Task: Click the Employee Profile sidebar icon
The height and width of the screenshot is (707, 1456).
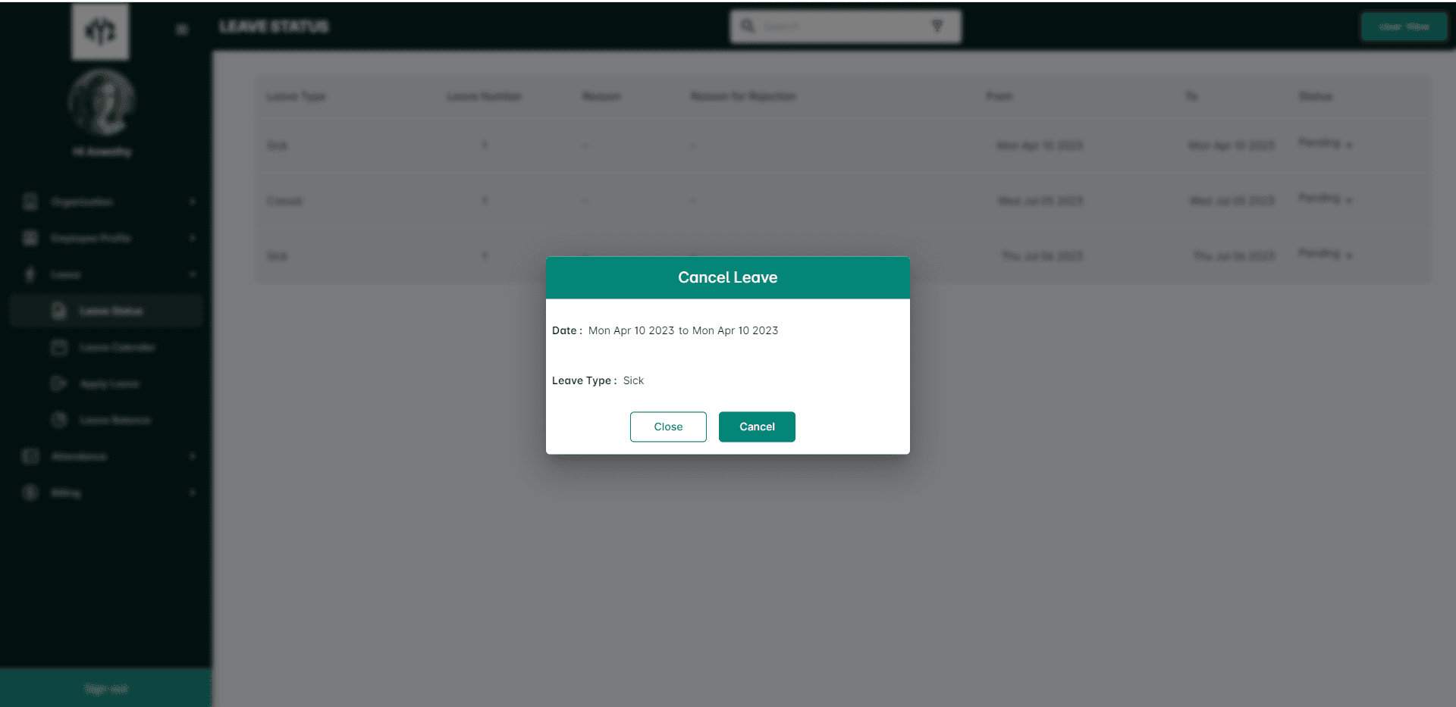Action: click(30, 238)
